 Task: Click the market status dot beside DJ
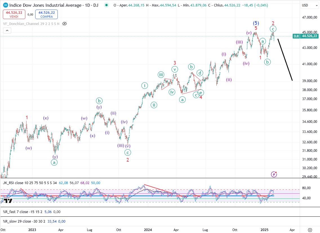tap(106, 5)
